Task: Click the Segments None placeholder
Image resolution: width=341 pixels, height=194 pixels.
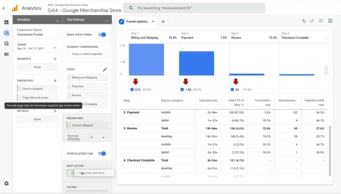Action: point(38,67)
